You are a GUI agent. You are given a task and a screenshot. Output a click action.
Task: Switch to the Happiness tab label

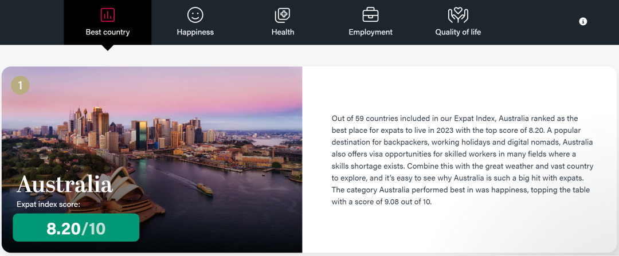pyautogui.click(x=195, y=32)
